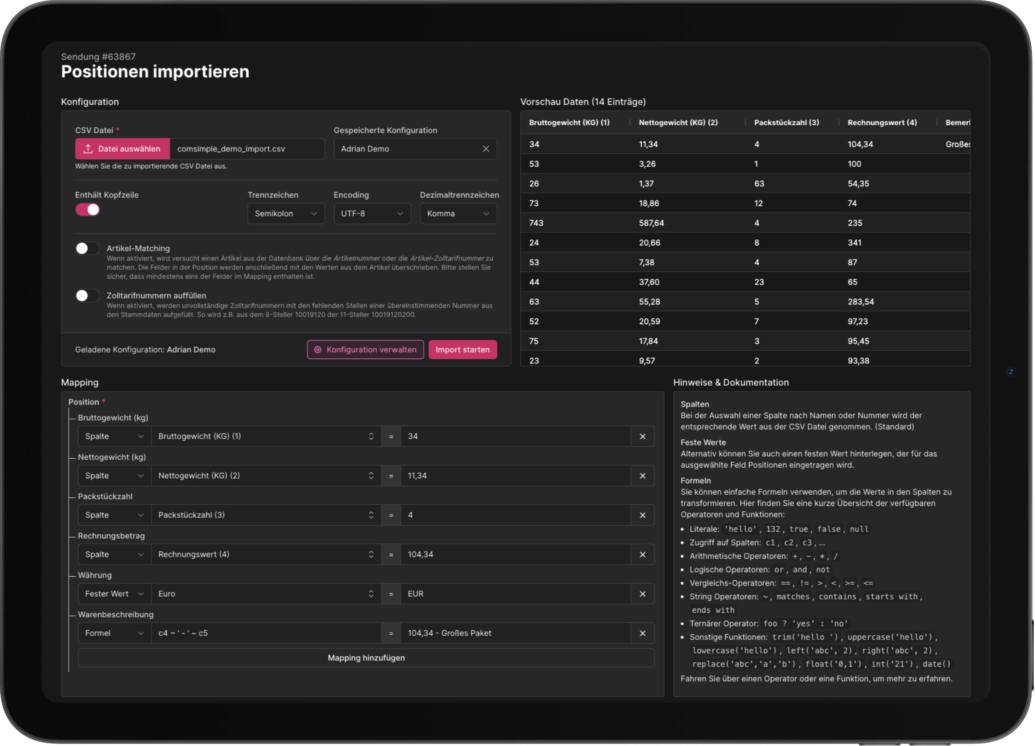This screenshot has width=1035, height=746.
Task: Click the date() function hint
Action: tap(937, 664)
